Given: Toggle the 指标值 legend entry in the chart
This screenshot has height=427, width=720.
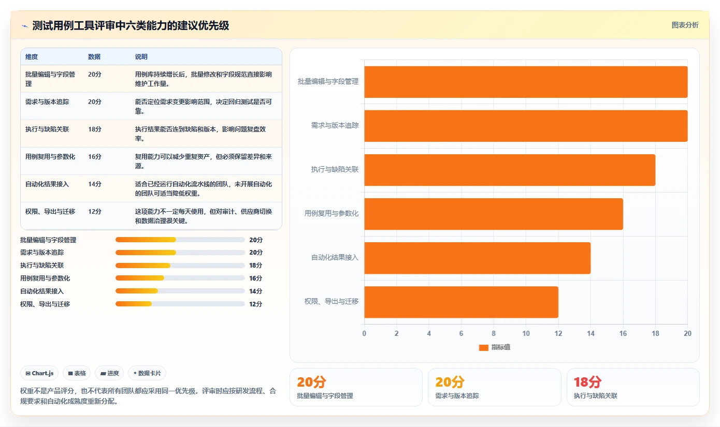Looking at the screenshot, I should (x=495, y=347).
